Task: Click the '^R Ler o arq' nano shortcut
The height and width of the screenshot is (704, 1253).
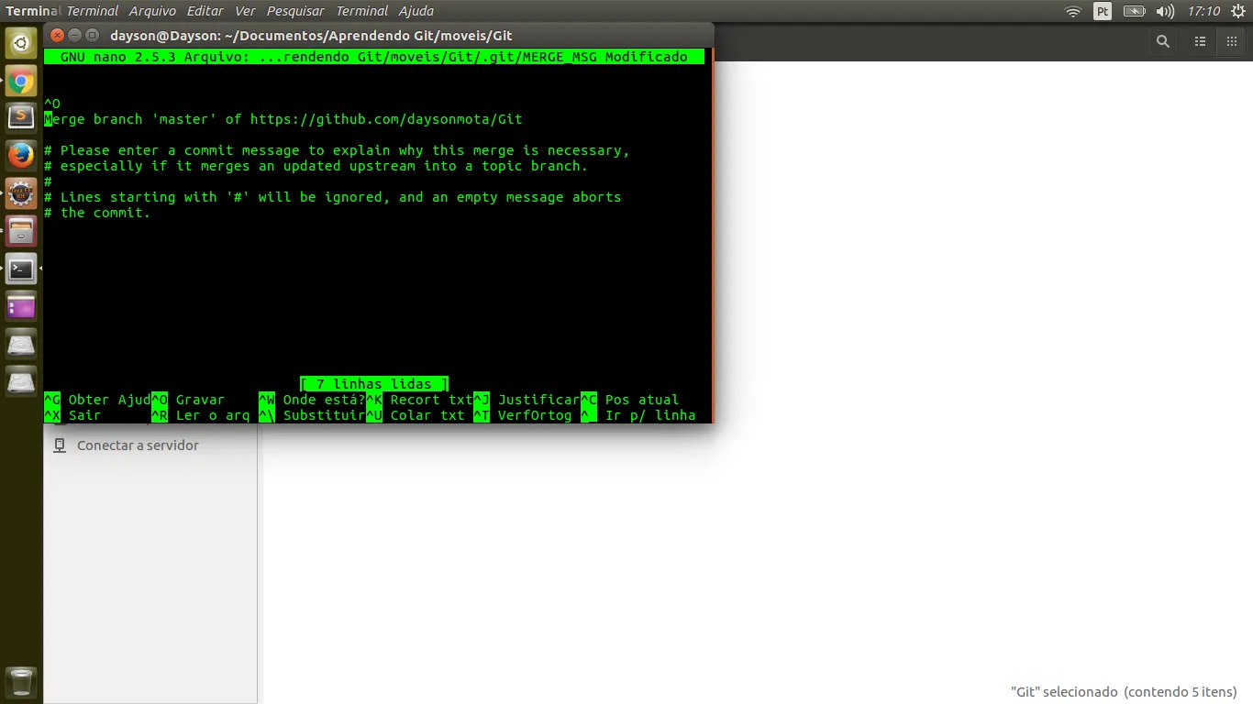Action: click(x=201, y=415)
